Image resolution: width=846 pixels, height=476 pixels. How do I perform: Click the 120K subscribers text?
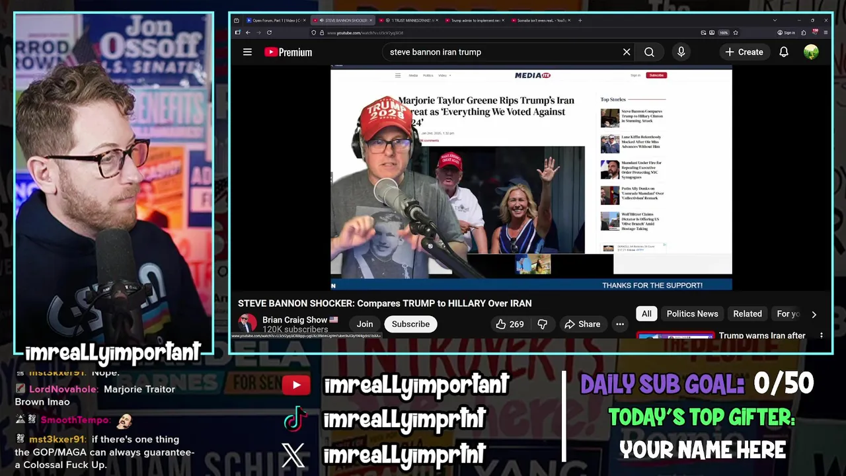tap(295, 329)
